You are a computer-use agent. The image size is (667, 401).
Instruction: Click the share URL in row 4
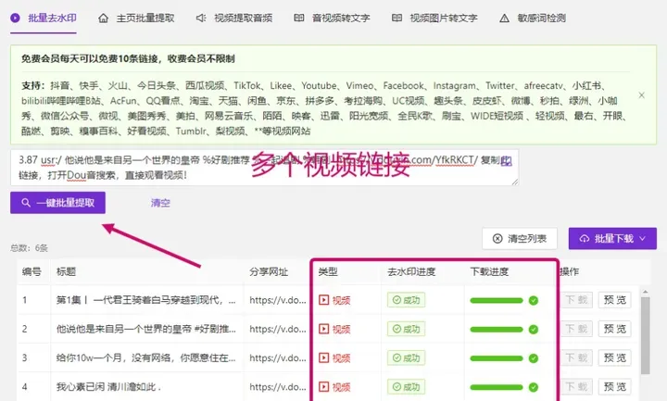(x=278, y=387)
